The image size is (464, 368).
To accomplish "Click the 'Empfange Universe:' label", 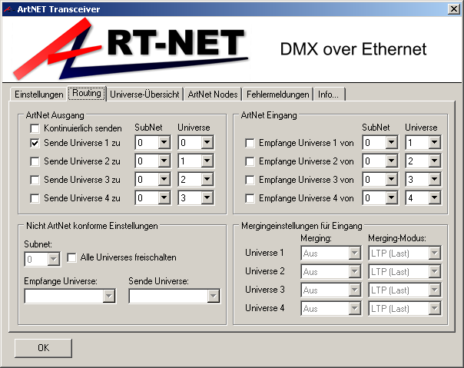I will click(61, 281).
